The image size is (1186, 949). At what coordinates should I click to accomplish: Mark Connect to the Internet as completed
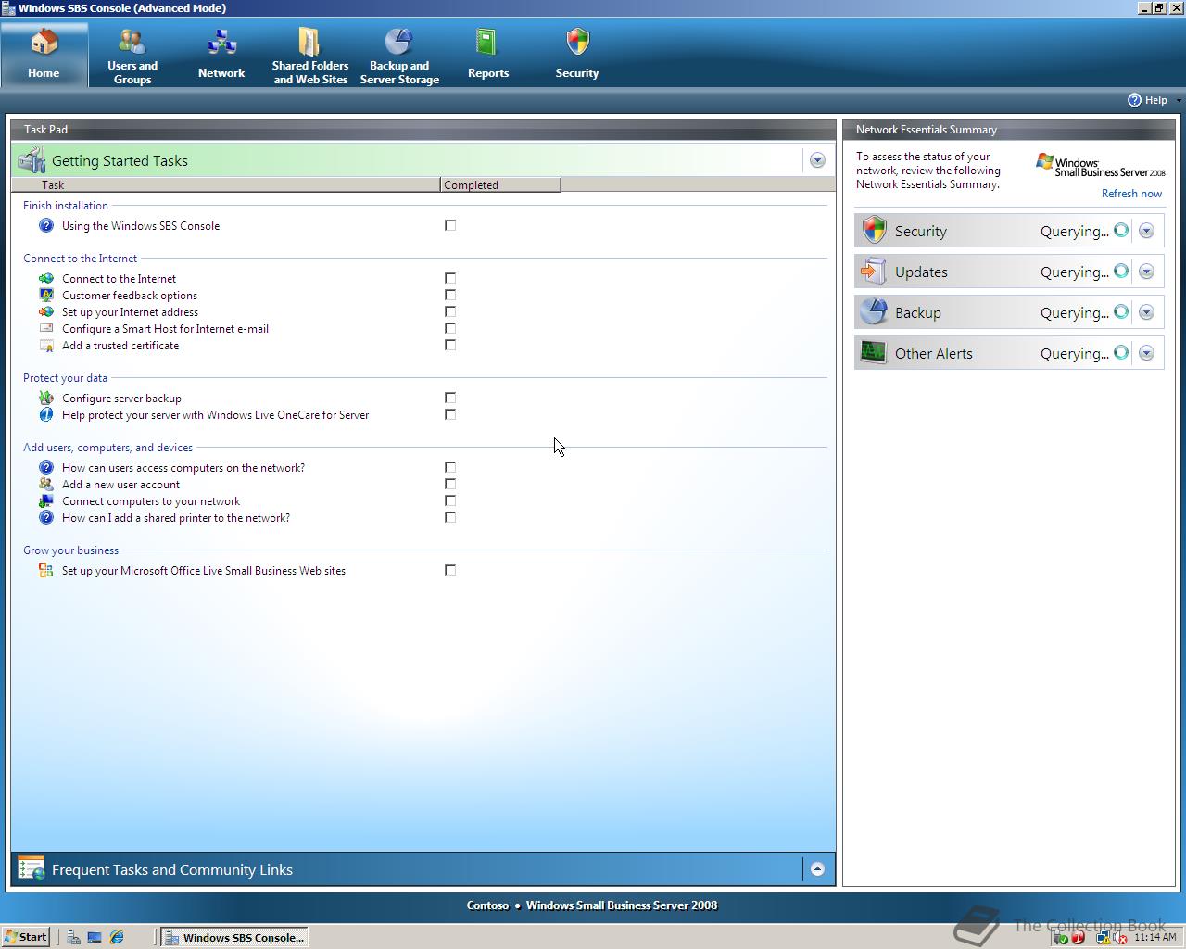coord(450,278)
